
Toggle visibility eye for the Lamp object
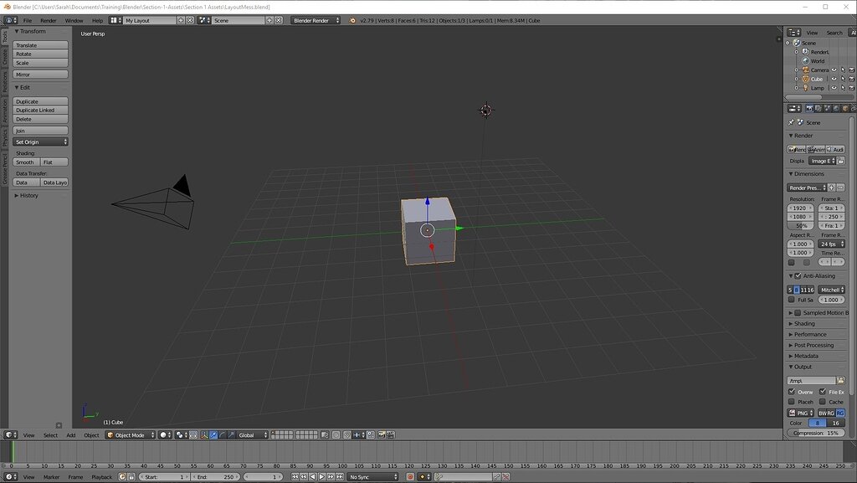point(834,87)
